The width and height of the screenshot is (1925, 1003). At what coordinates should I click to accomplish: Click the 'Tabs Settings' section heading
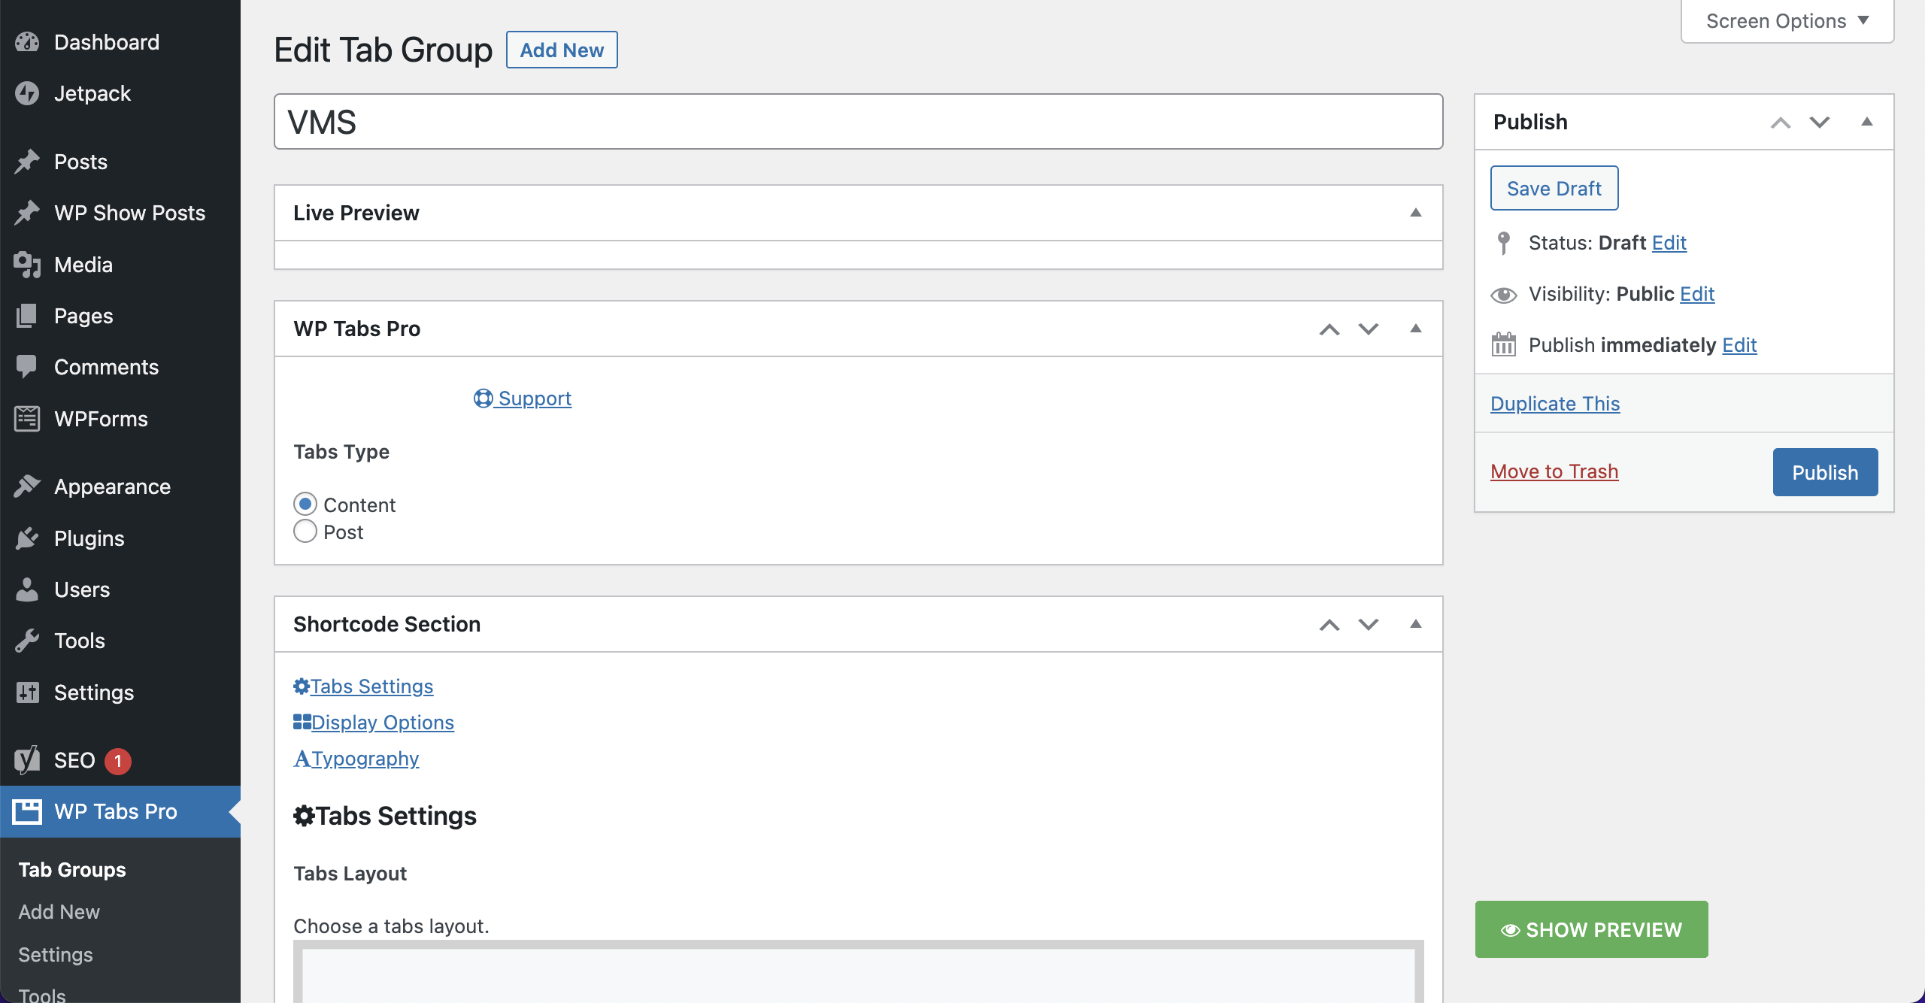(x=385, y=816)
